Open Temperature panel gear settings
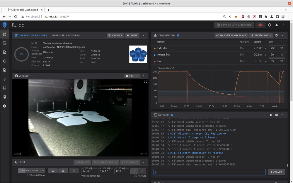The width and height of the screenshot is (293, 183). click(x=276, y=35)
